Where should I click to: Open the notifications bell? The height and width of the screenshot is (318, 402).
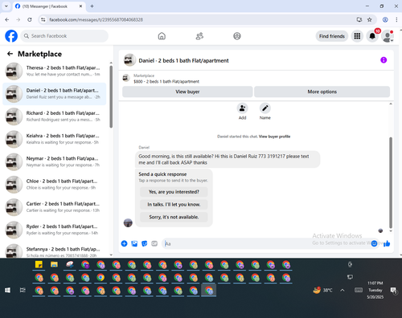pos(372,36)
